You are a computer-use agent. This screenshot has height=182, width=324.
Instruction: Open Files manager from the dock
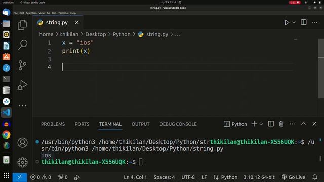click(6, 24)
